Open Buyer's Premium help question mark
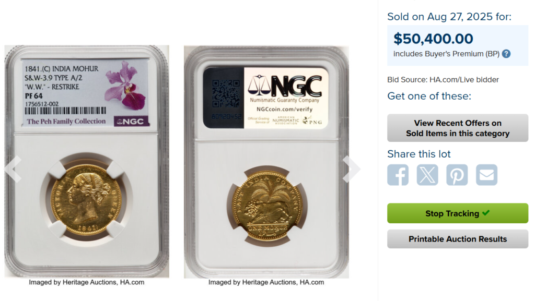This screenshot has height=301, width=535. (506, 54)
